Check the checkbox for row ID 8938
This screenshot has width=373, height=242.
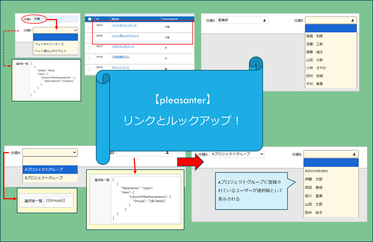point(90,59)
